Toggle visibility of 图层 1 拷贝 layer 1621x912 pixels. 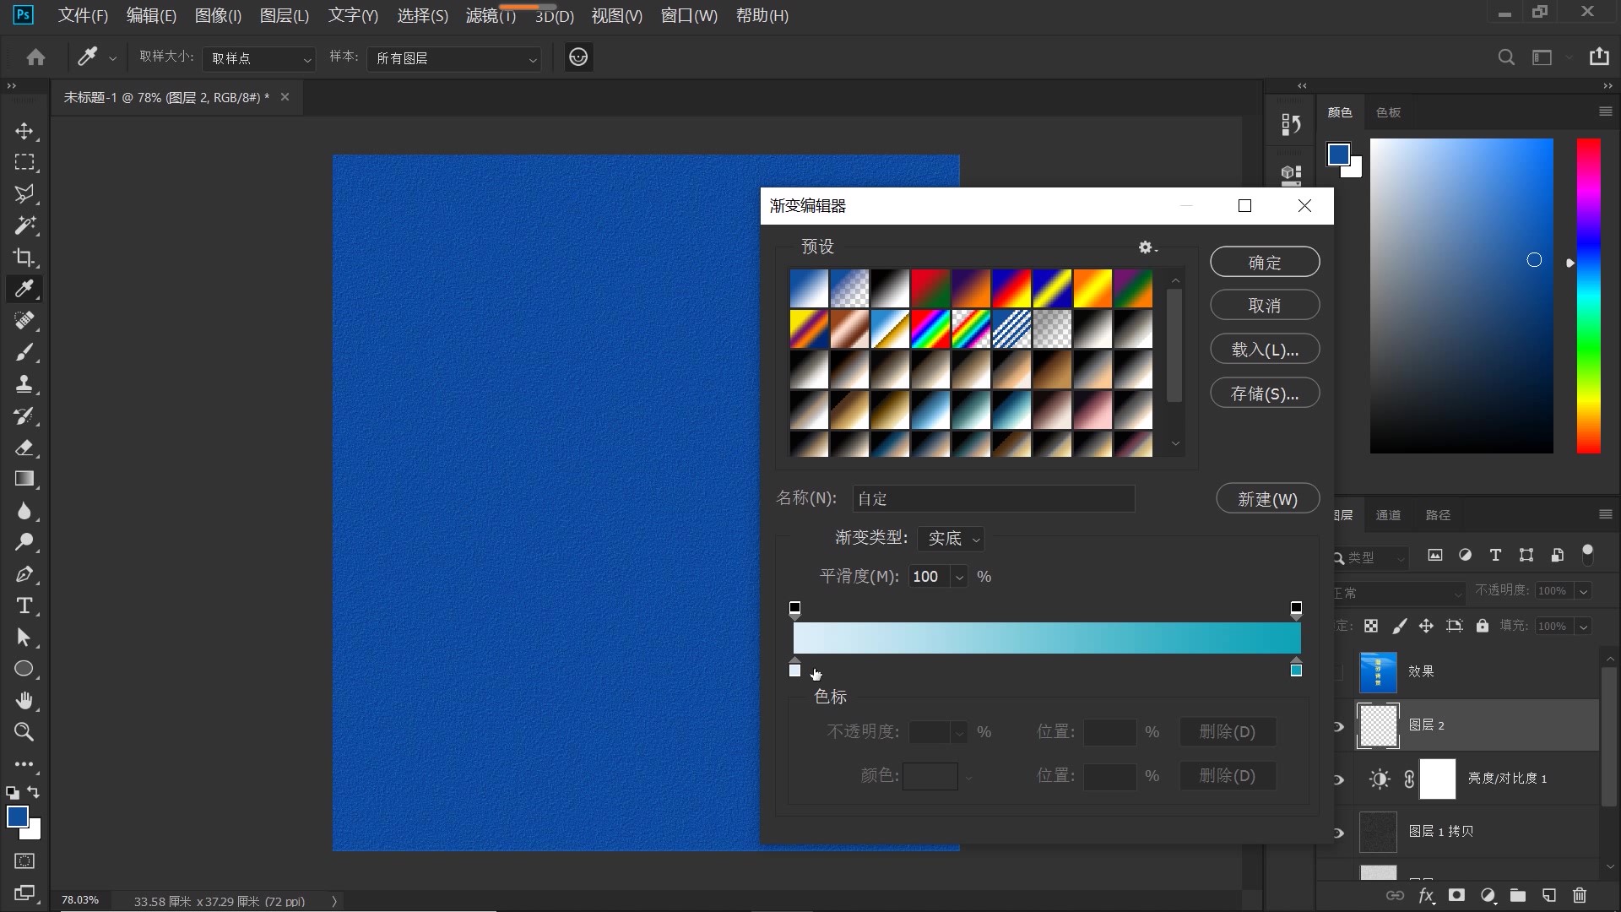point(1339,833)
